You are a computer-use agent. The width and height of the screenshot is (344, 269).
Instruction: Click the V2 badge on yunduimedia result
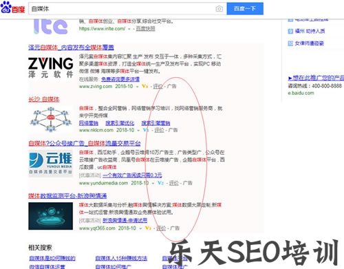160,183
